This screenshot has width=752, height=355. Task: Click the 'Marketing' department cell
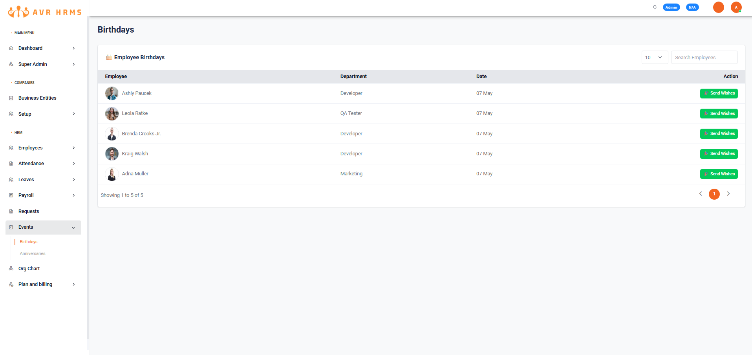[x=351, y=174]
